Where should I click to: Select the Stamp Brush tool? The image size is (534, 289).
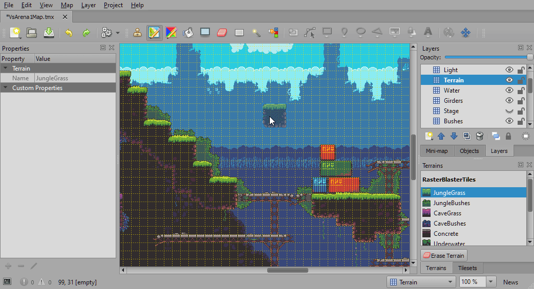click(137, 33)
